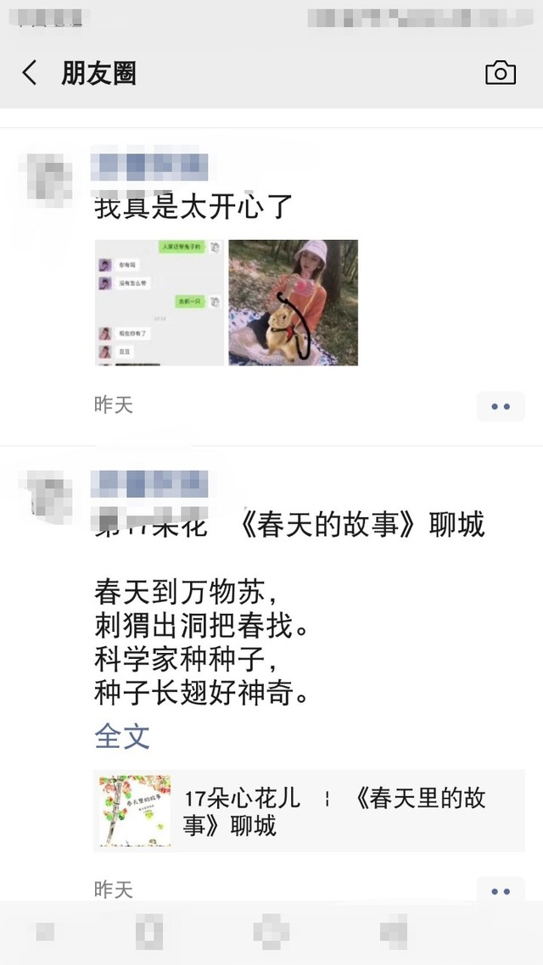Open the two-dot menu on 春天的故事 post
543x965 pixels.
coord(501,890)
